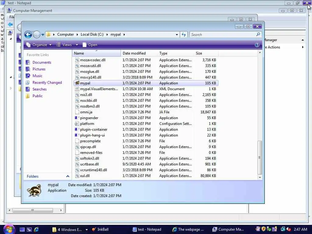Open Recently Changed in Favorite Links

pos(47,83)
